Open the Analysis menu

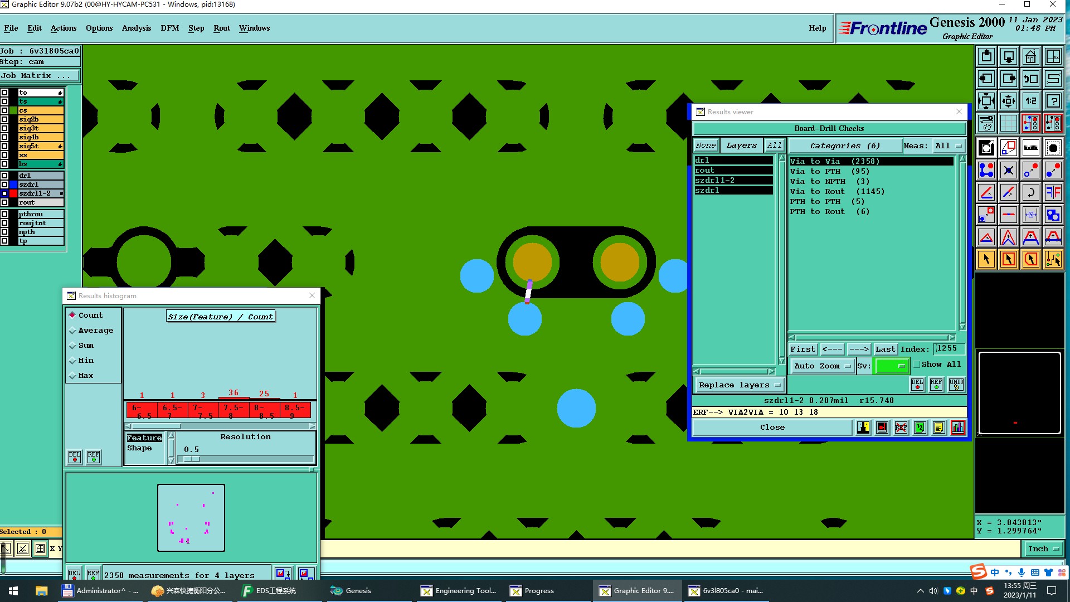pos(136,28)
